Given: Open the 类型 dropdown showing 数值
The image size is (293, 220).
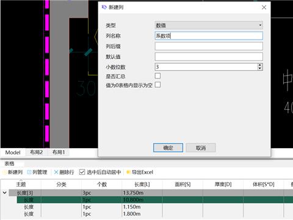Looking at the screenshot, I should (x=209, y=25).
